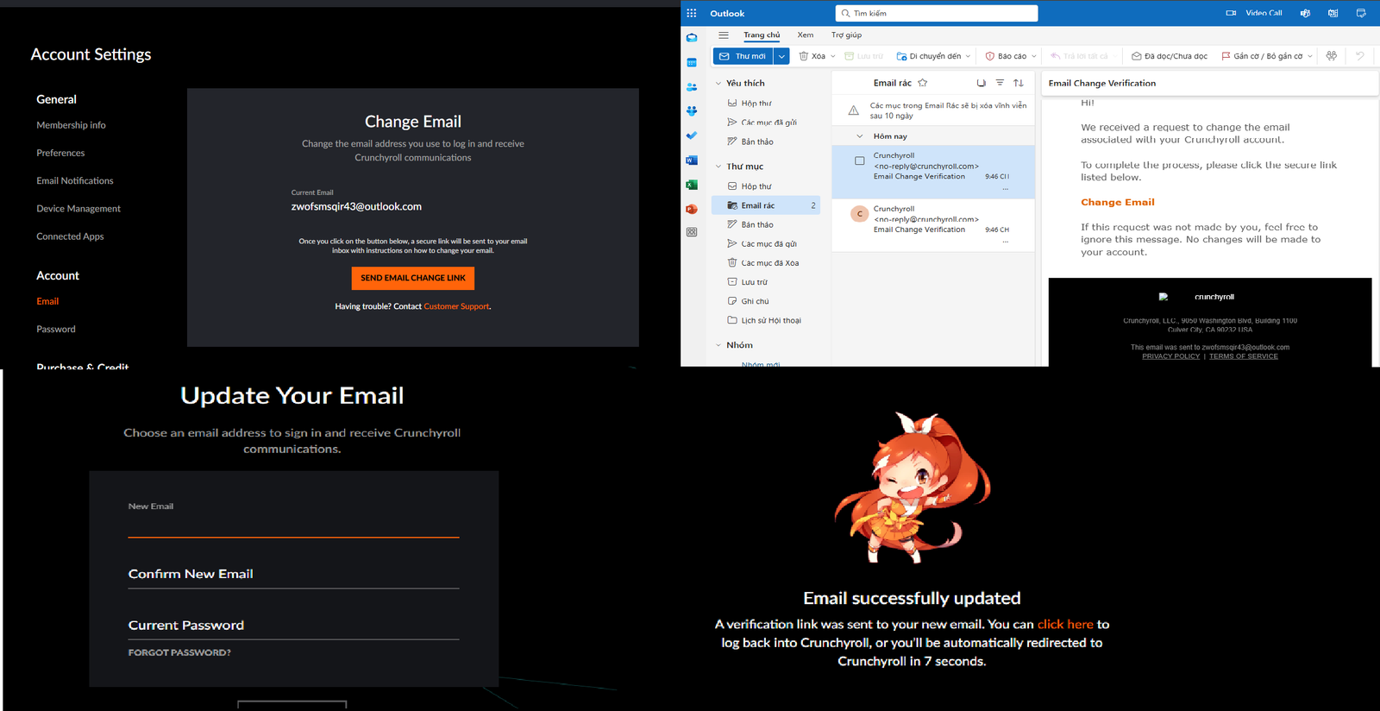Switch to the Xem ribbon tab
This screenshot has width=1380, height=711.
[806, 35]
